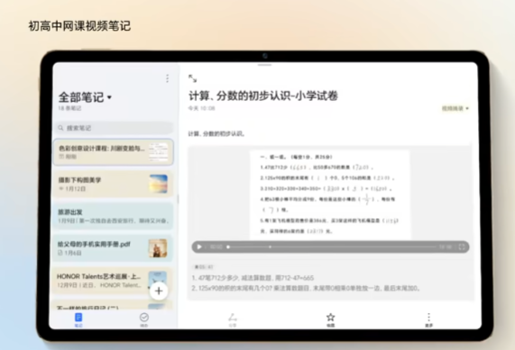
Task: Click the HONOR Talents note thumbnail
Action: coord(157,281)
